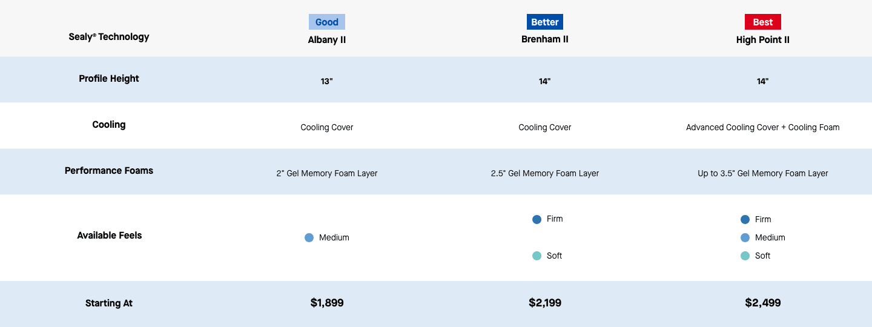Click High Point II profile height 14"
Screen dimensions: 872x327
click(x=763, y=81)
